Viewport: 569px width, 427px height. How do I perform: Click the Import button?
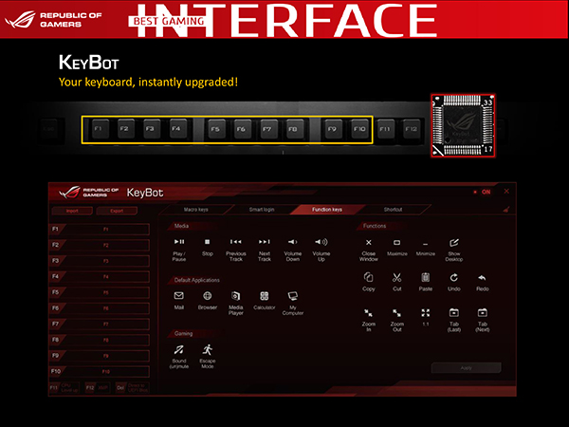72,211
